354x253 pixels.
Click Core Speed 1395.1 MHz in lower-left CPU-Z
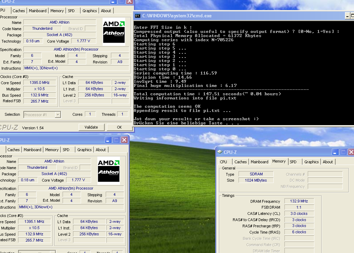click(34, 222)
